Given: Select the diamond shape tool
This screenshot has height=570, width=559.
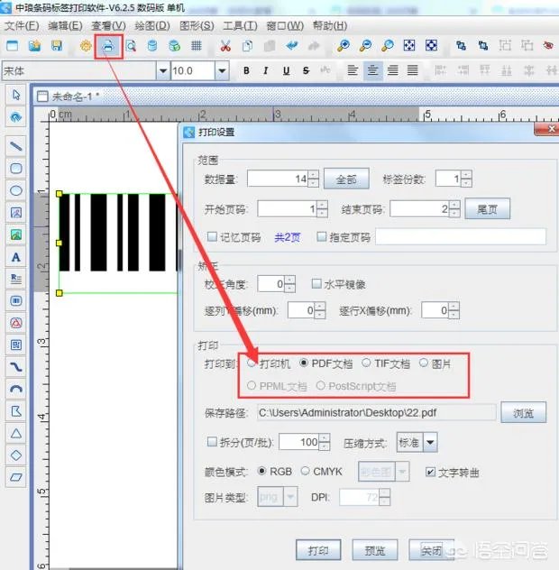Looking at the screenshot, I should click(x=16, y=455).
